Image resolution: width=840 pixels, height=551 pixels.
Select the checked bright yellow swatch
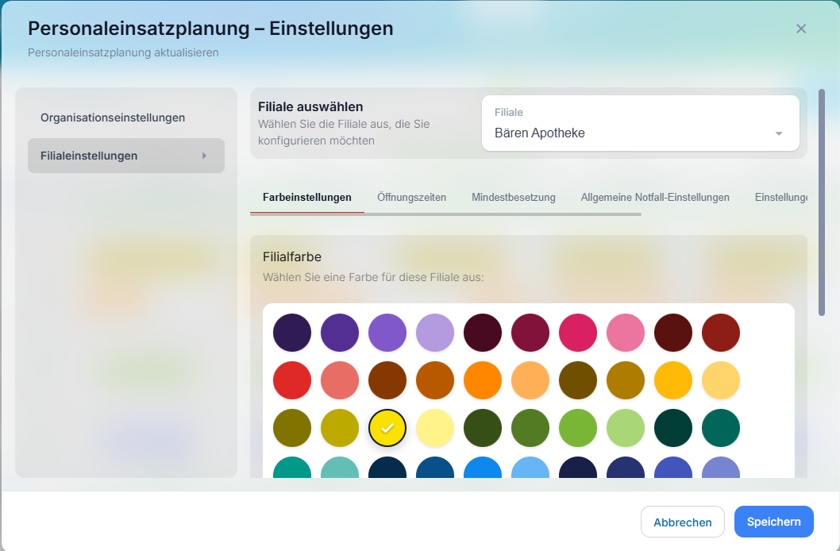387,429
